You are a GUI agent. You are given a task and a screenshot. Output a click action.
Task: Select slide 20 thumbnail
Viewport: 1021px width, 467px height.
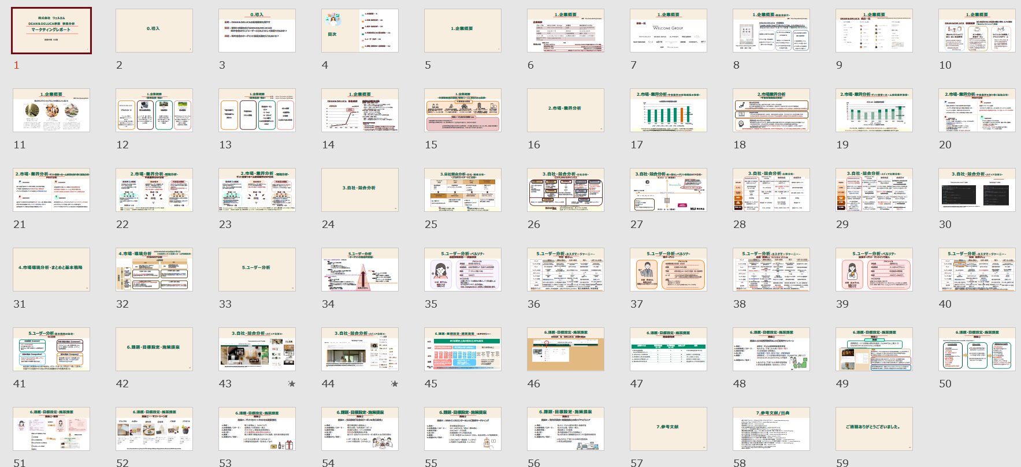[977, 110]
